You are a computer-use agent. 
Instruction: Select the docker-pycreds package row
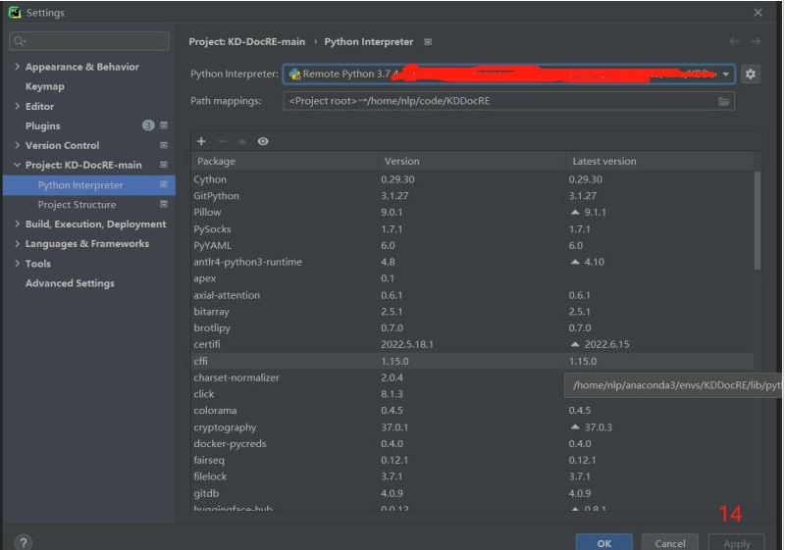[473, 443]
